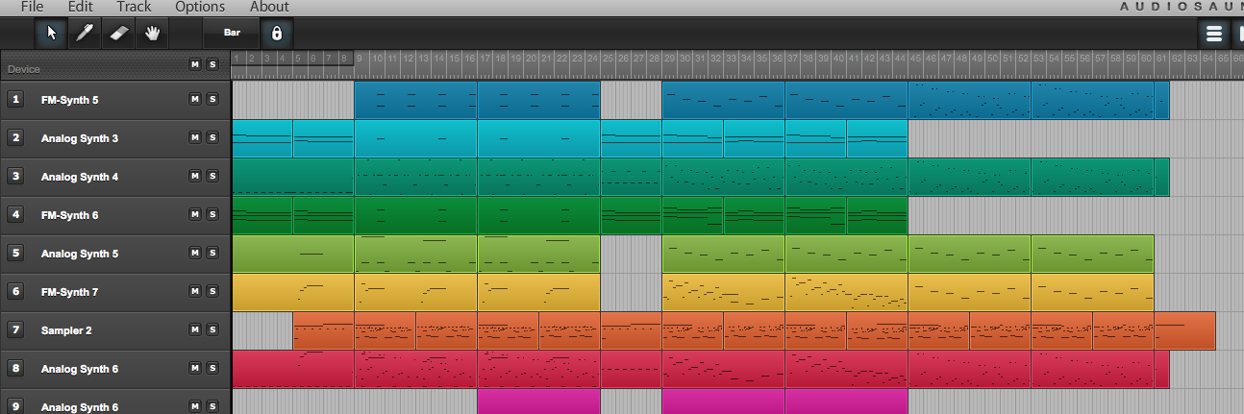Select track number 2 button
This screenshot has height=414, width=1244.
click(15, 137)
